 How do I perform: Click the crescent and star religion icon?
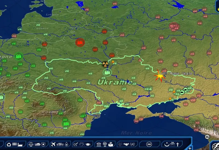pyautogui.click(x=167, y=144)
